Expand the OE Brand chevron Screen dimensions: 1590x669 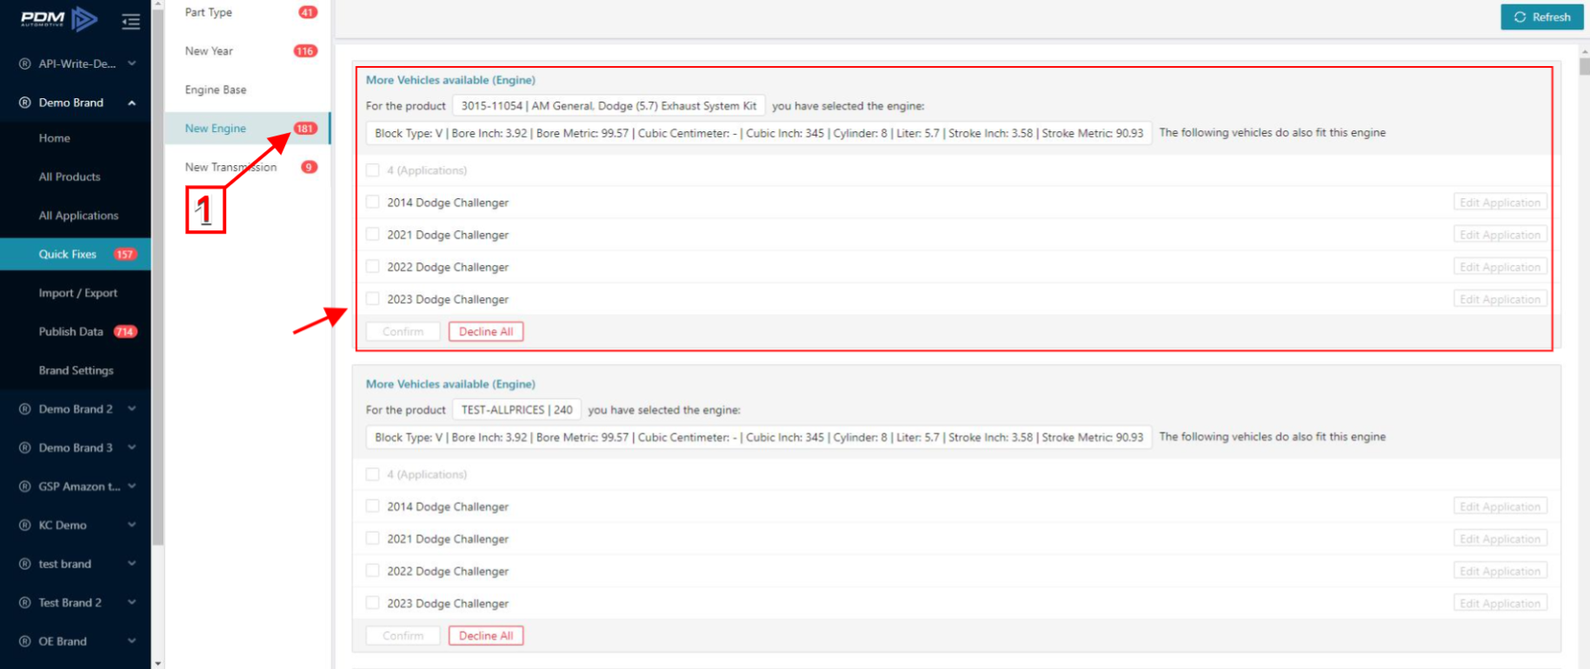coord(132,642)
